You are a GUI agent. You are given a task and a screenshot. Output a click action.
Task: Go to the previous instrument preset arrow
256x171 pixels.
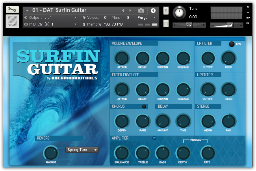pyautogui.click(x=123, y=10)
